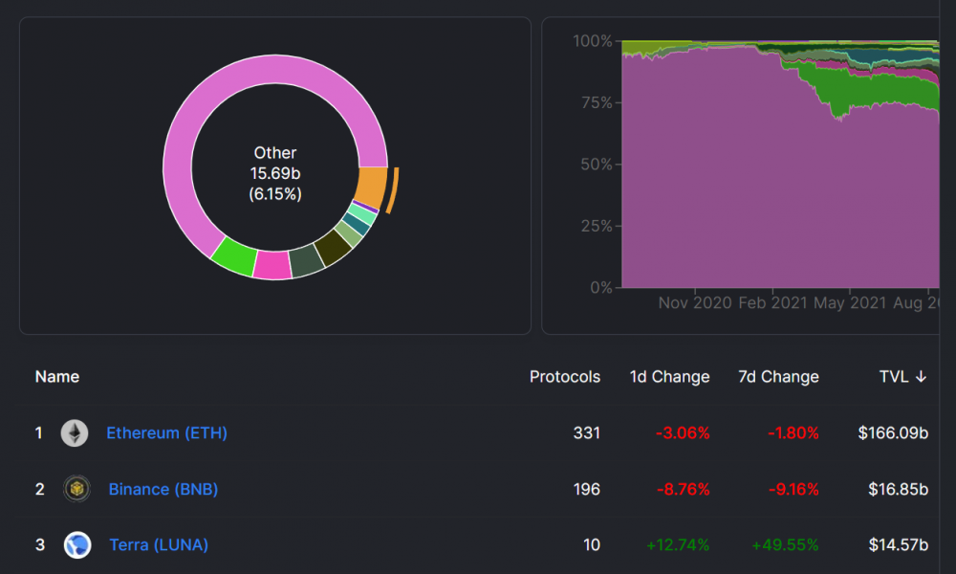This screenshot has width=956, height=574.
Task: Click Binance's 7d change -9.16%
Action: coord(793,489)
